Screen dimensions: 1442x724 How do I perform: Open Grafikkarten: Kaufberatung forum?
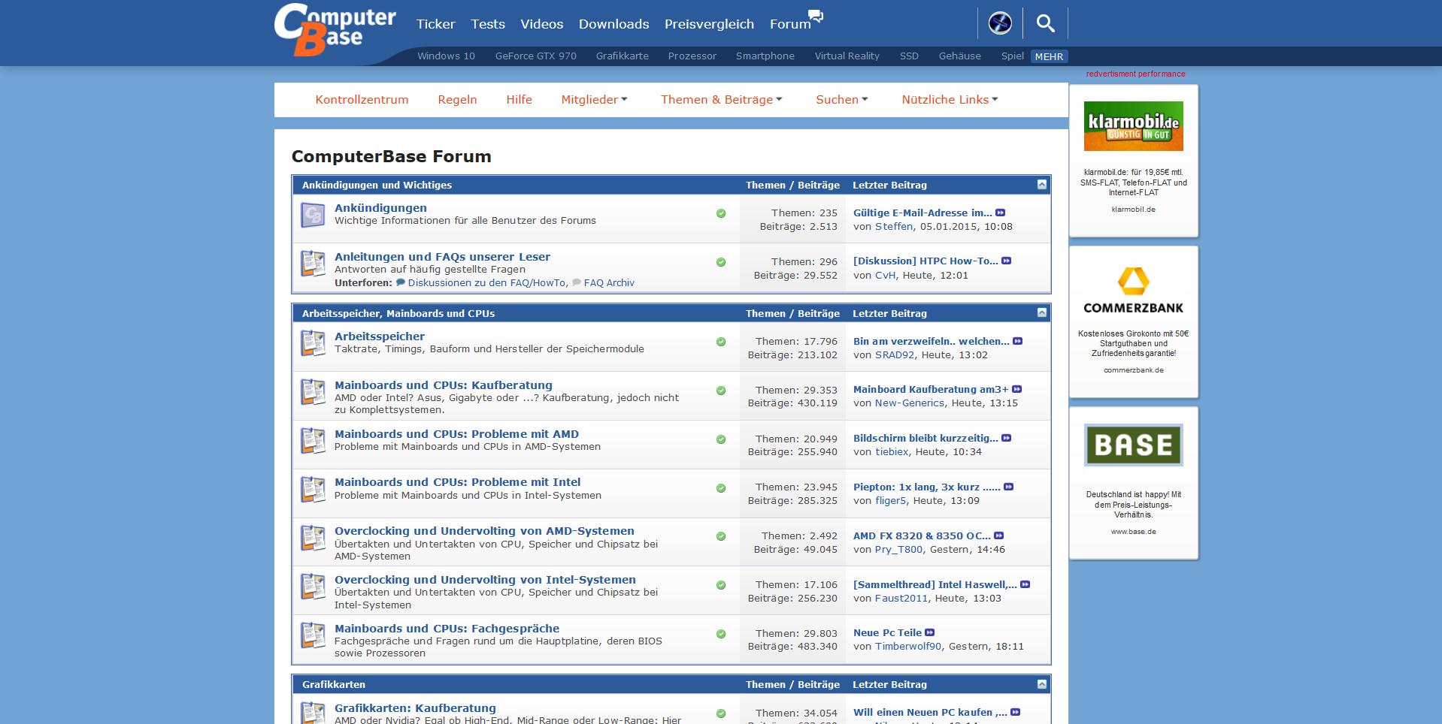(415, 708)
